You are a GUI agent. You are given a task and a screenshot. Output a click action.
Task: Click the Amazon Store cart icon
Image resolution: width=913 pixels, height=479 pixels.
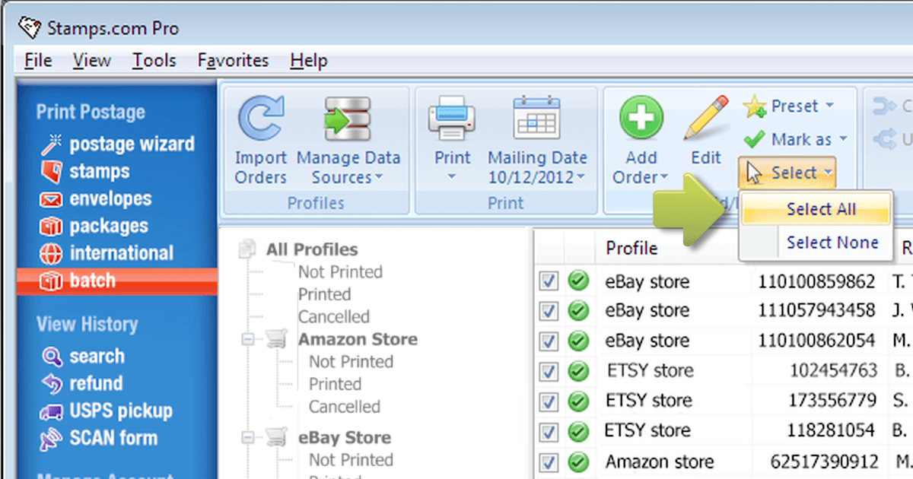[277, 340]
